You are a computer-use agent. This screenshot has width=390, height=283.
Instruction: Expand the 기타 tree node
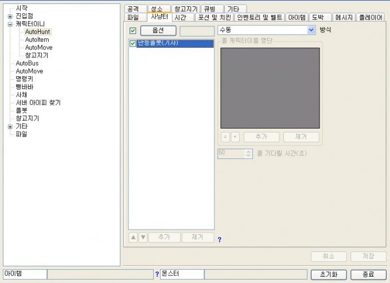coord(10,126)
